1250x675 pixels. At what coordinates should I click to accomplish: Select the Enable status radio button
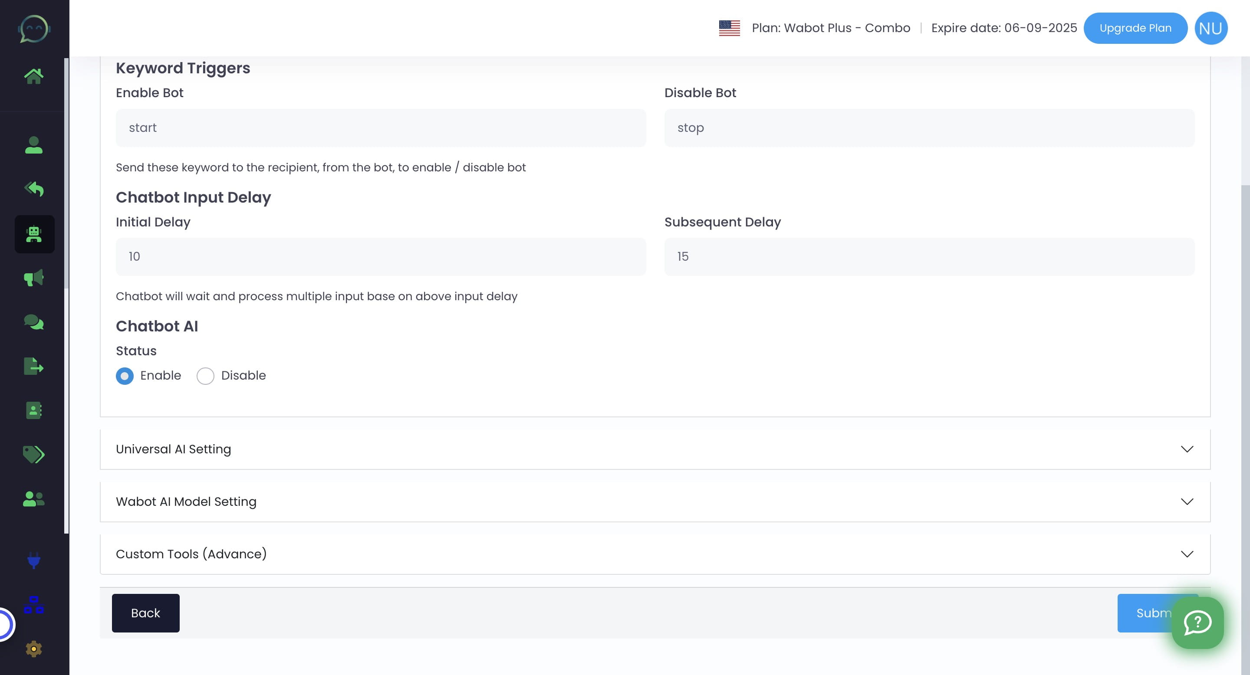pos(125,376)
